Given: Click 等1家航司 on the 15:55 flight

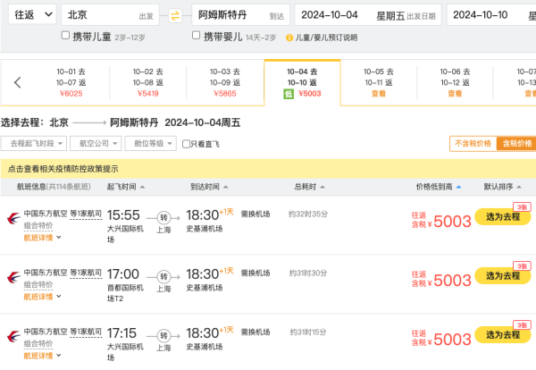Looking at the screenshot, I should (86, 214).
